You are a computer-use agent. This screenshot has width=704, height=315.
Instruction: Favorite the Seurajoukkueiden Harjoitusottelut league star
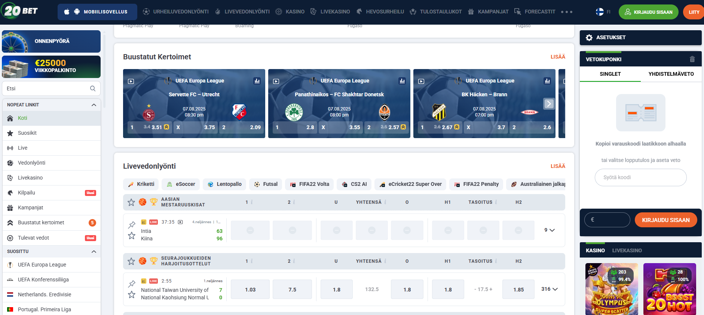point(131,261)
